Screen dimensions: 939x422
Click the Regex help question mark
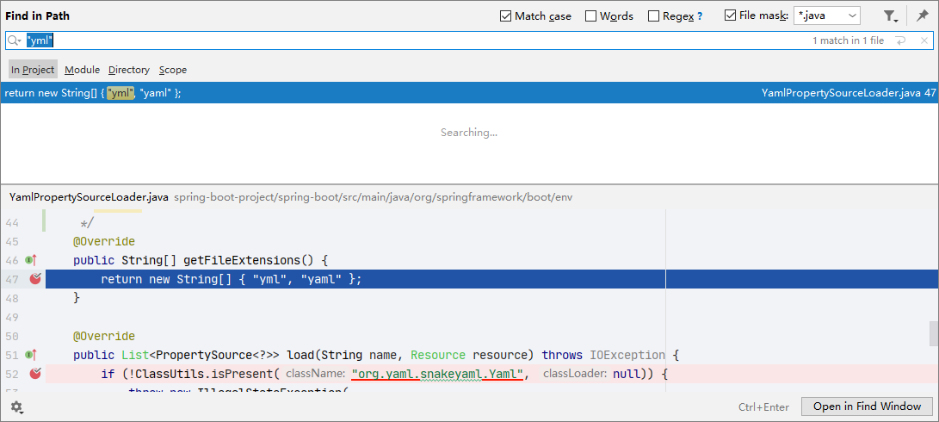(699, 16)
